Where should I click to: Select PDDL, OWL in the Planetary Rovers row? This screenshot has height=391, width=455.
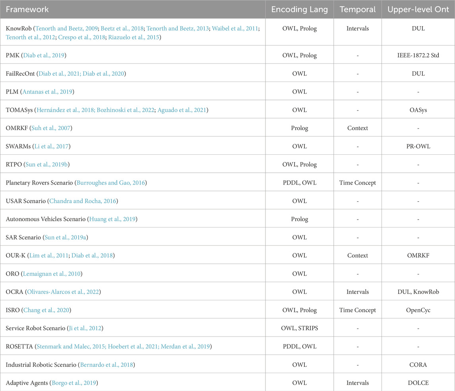click(300, 183)
